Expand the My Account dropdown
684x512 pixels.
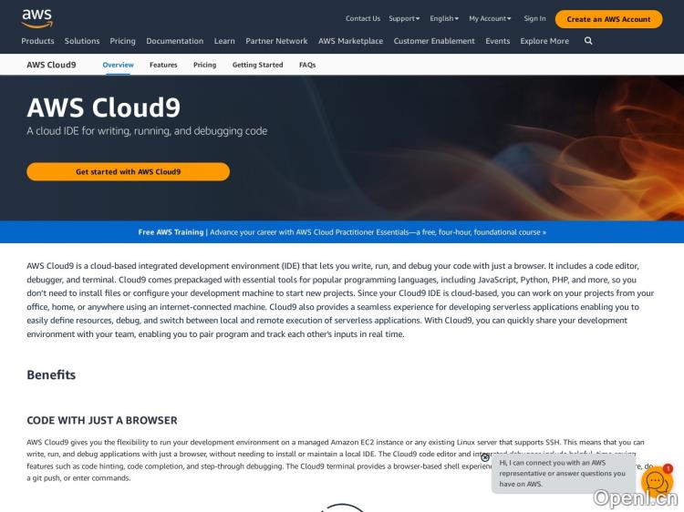pos(490,19)
